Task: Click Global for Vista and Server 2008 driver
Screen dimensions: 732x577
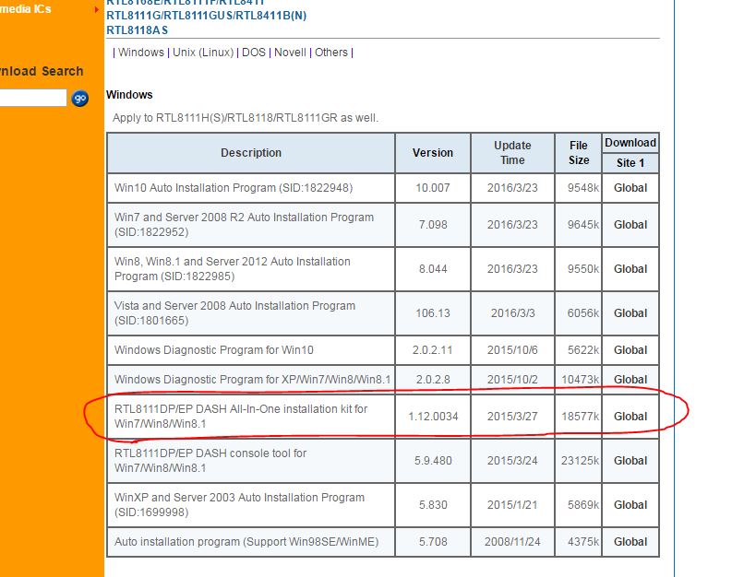Action: tap(630, 313)
